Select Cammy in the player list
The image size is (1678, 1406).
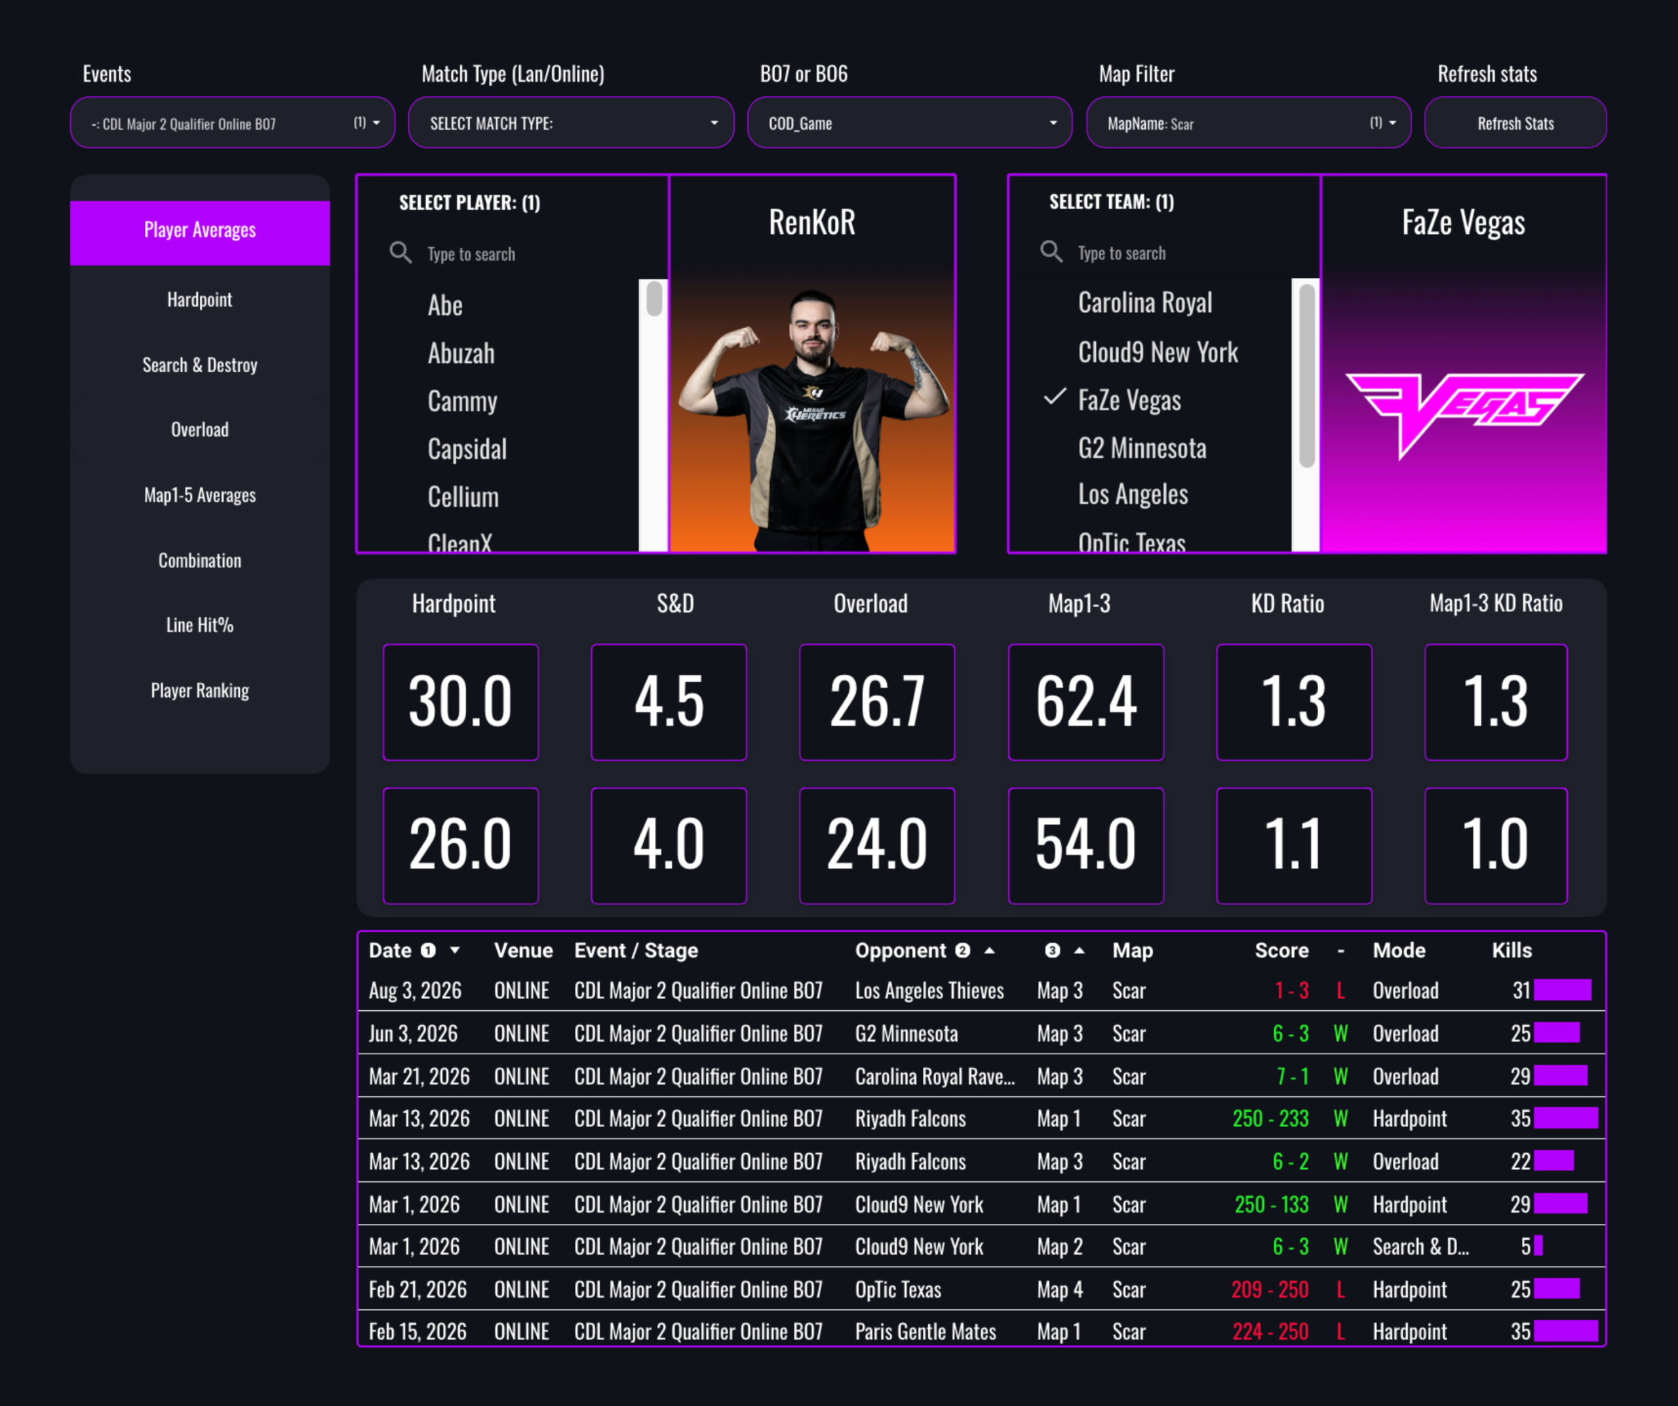(x=462, y=401)
